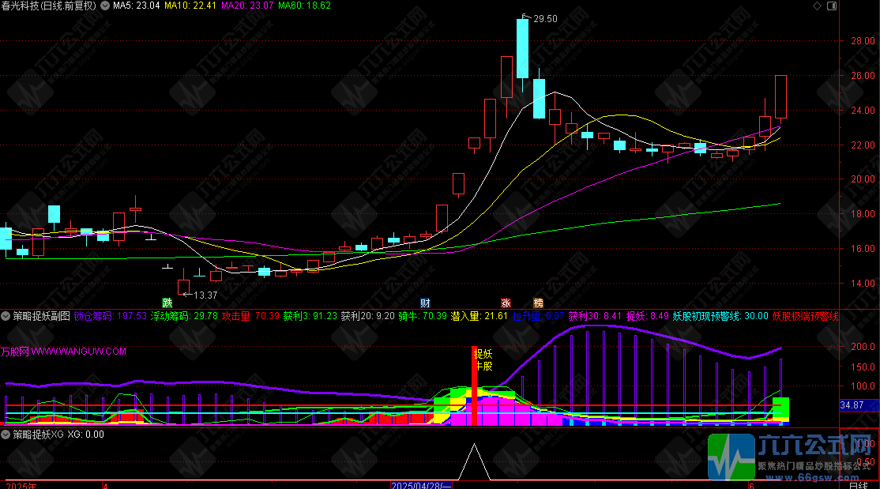Open the dropdown arrow next to 春光科技 title
Screen dimensions: 880x489
point(104,6)
